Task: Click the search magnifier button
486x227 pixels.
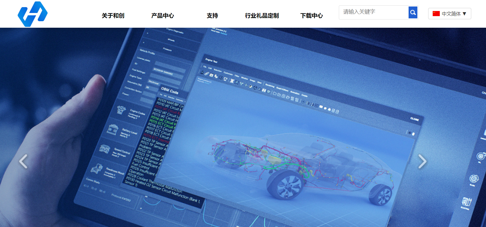Action: 413,12
